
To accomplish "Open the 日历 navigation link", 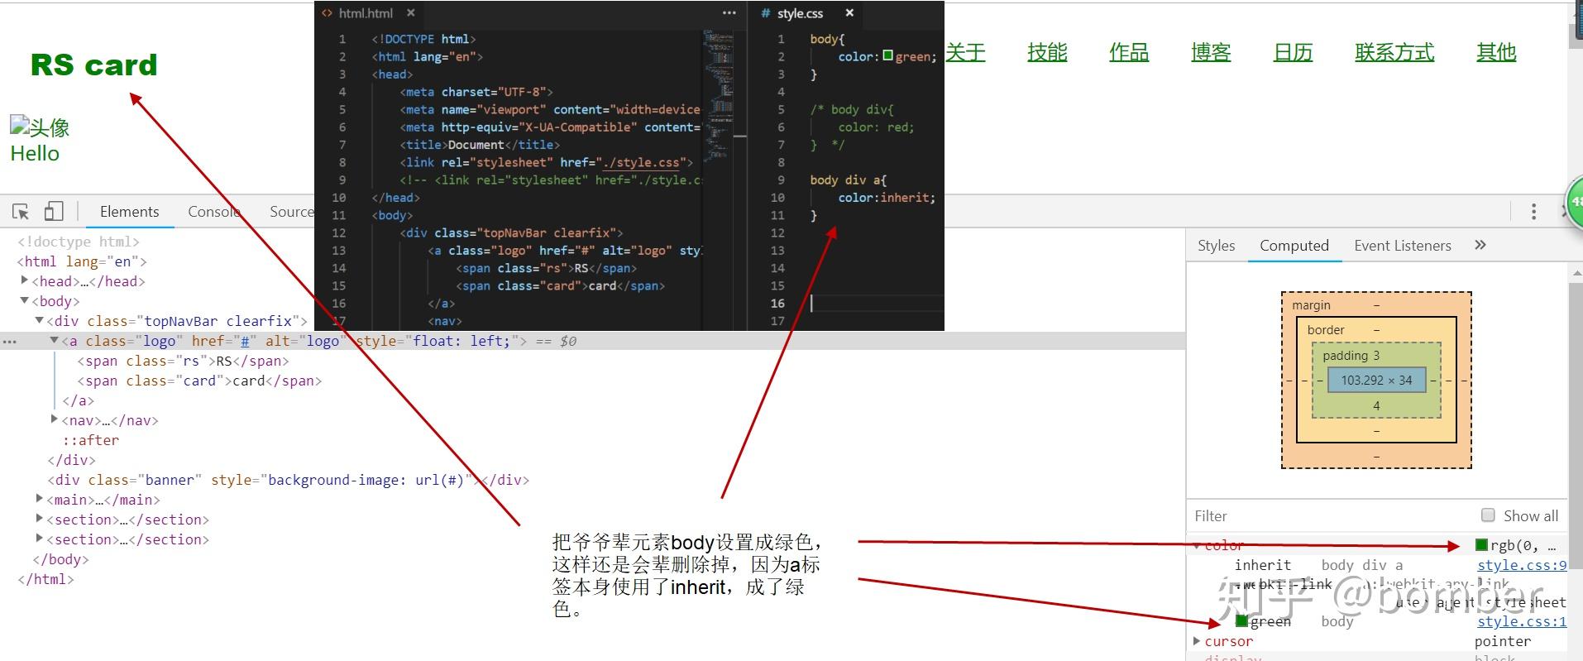I will tap(1293, 52).
